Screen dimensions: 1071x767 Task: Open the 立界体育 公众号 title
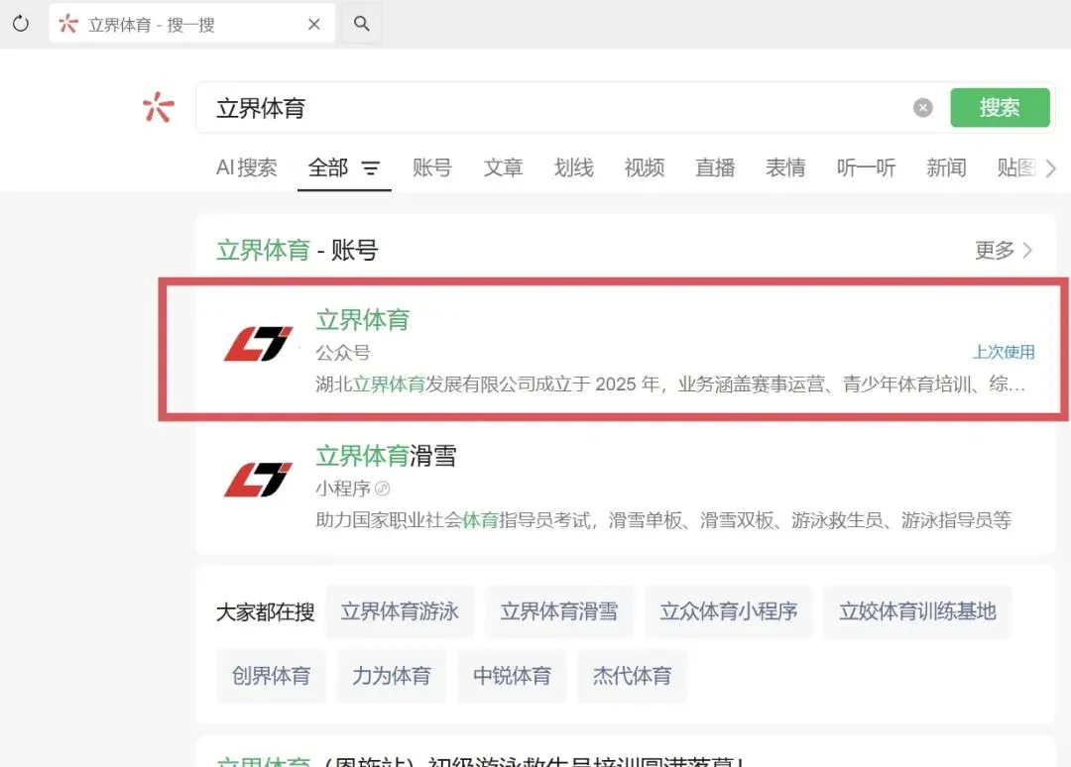point(363,320)
